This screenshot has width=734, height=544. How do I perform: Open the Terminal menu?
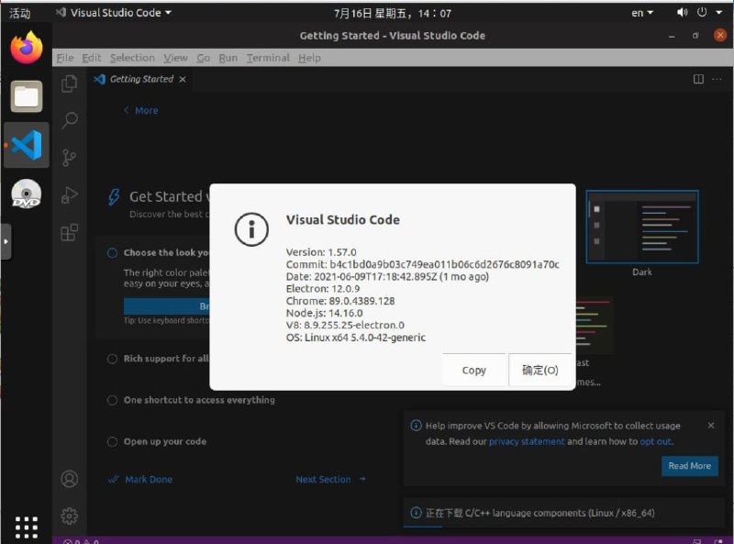[267, 58]
